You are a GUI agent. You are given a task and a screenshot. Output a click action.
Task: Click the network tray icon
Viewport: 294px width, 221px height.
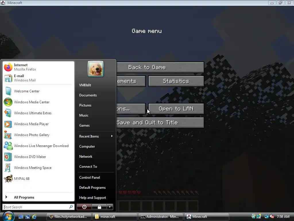click(266, 216)
